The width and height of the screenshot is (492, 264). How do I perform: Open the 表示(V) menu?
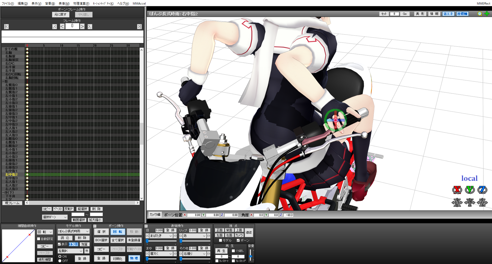36,3
